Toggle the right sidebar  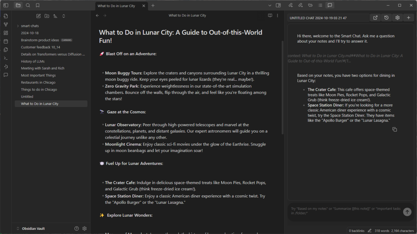(x=278, y=5)
